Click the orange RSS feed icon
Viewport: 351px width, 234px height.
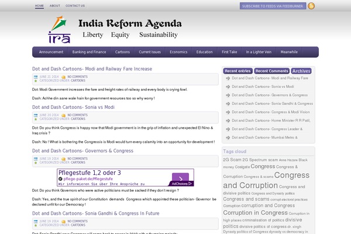point(311,6)
